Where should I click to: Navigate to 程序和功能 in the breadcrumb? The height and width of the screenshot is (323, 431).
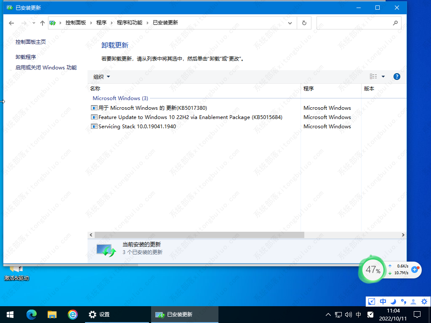point(129,23)
